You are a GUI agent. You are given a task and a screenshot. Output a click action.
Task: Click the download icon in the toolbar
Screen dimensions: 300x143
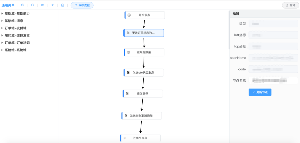[53, 5]
